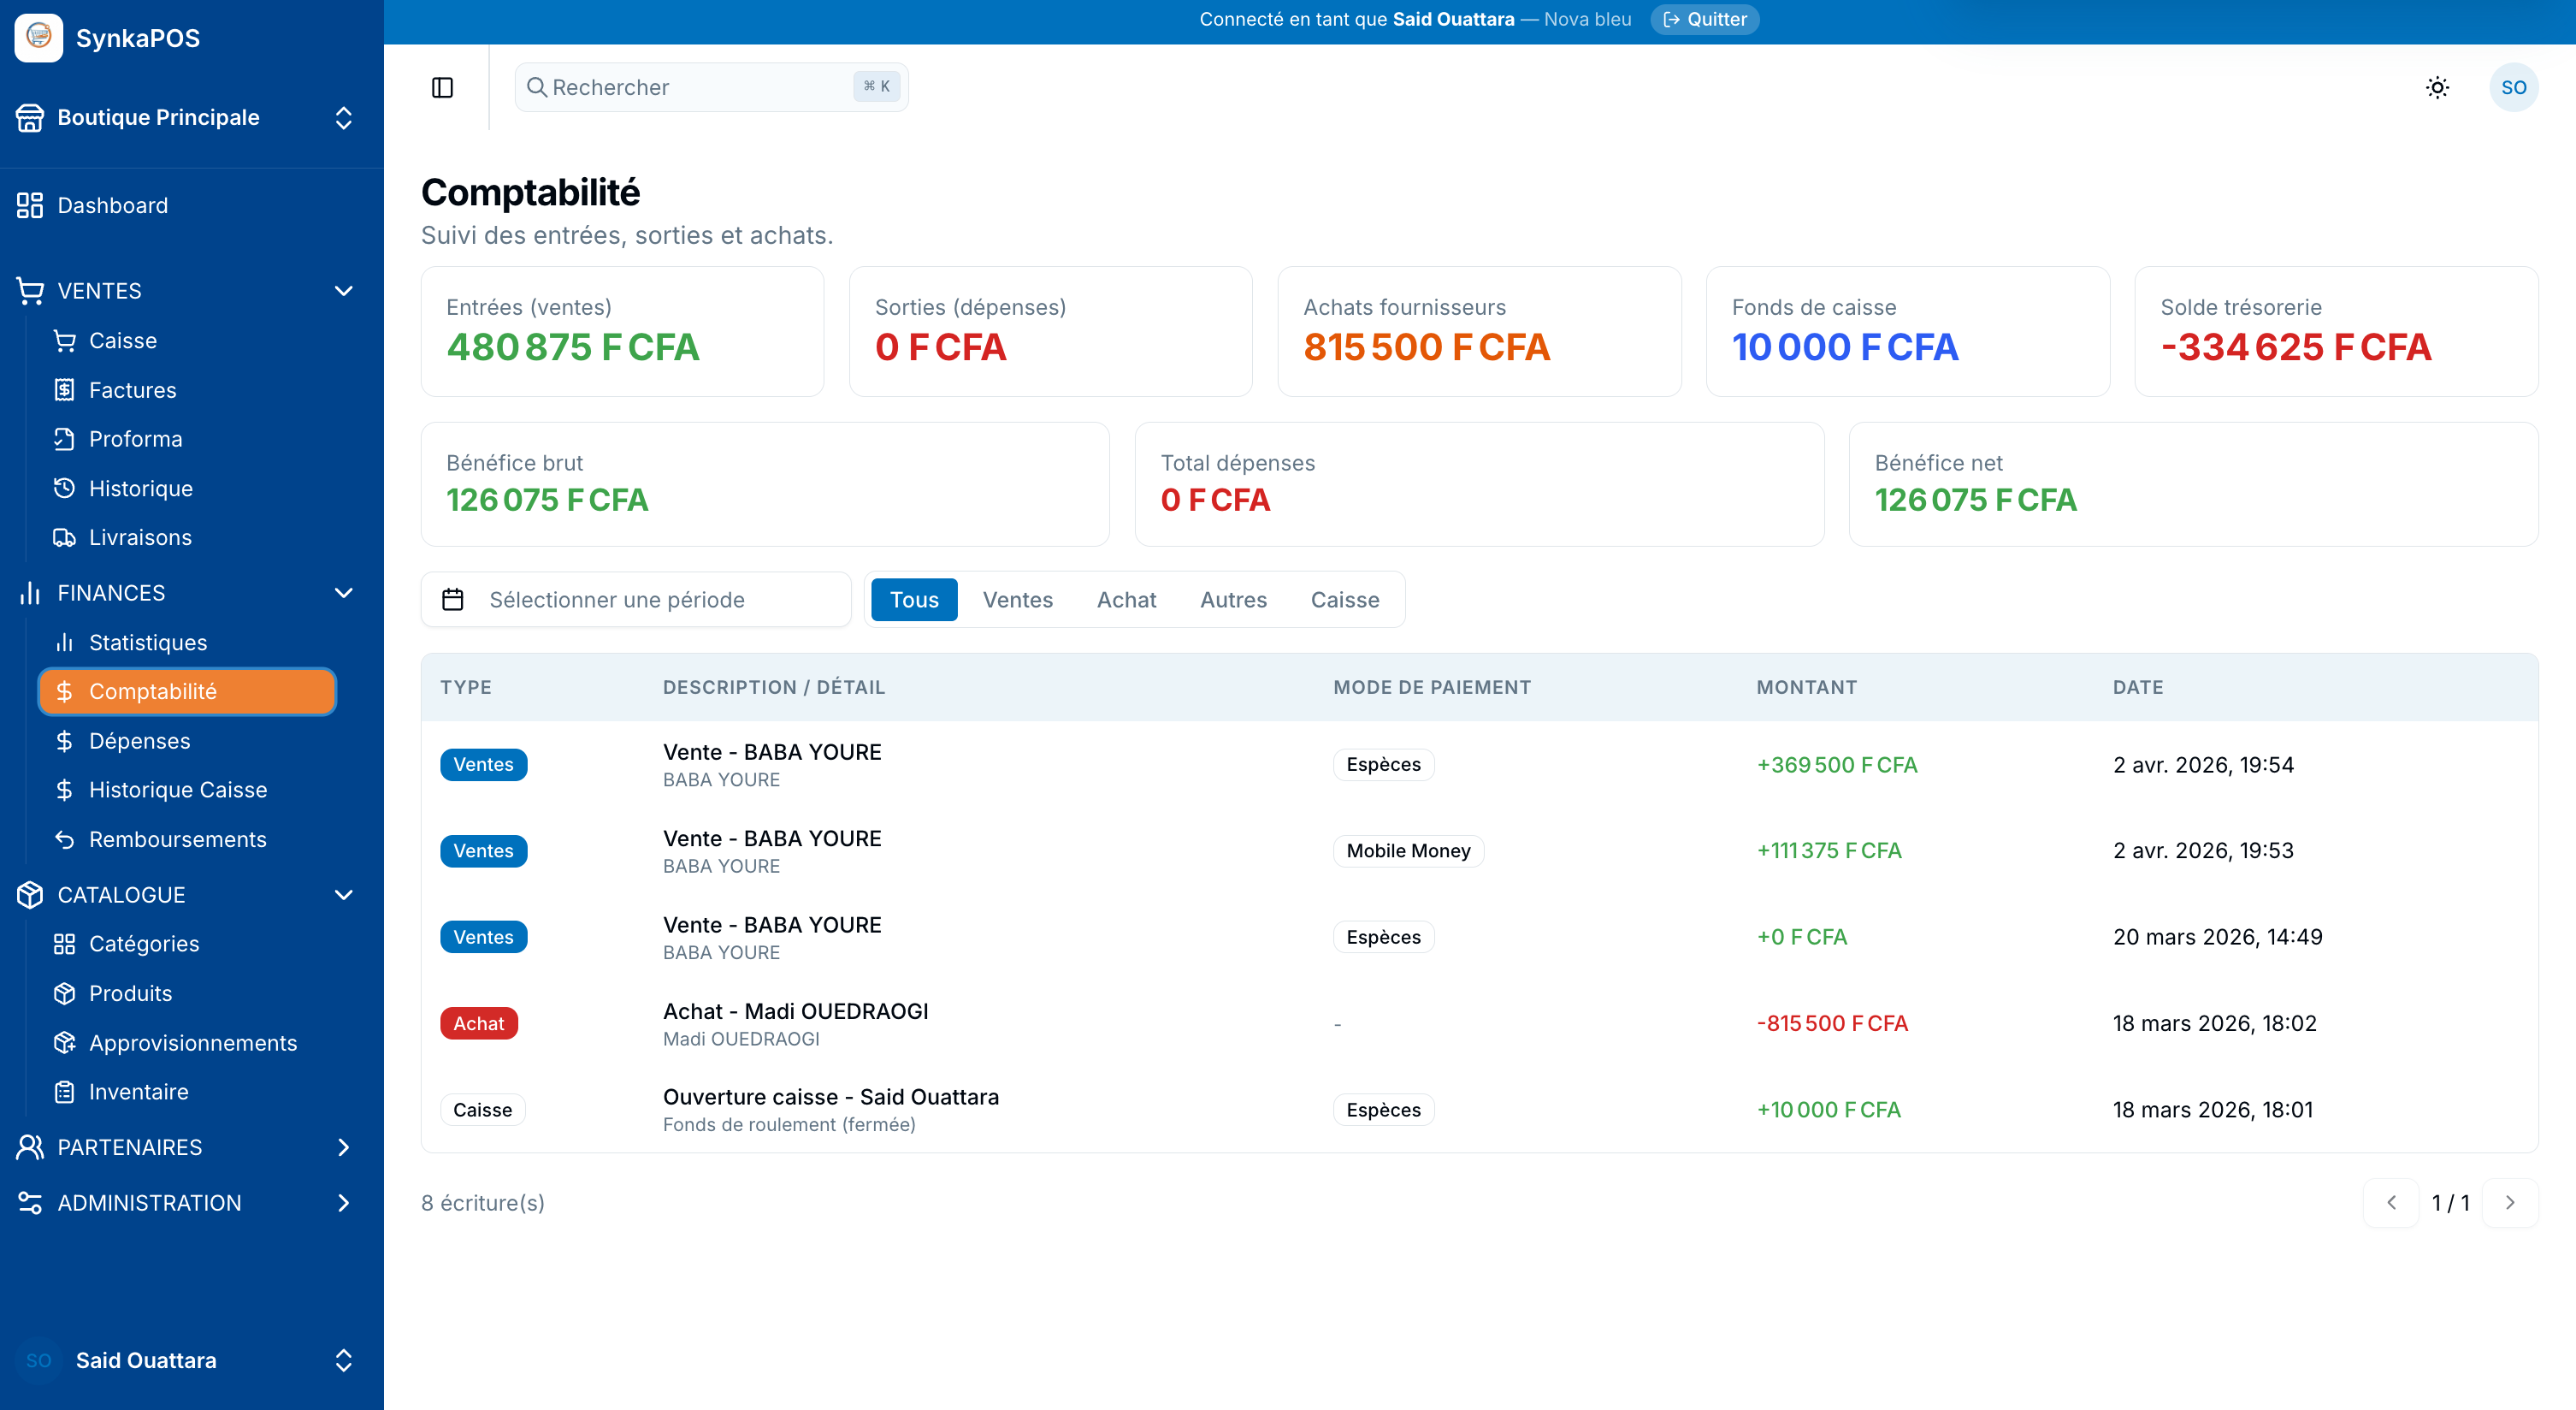
Task: Open the Dashboard grid icon
Action: coord(30,205)
